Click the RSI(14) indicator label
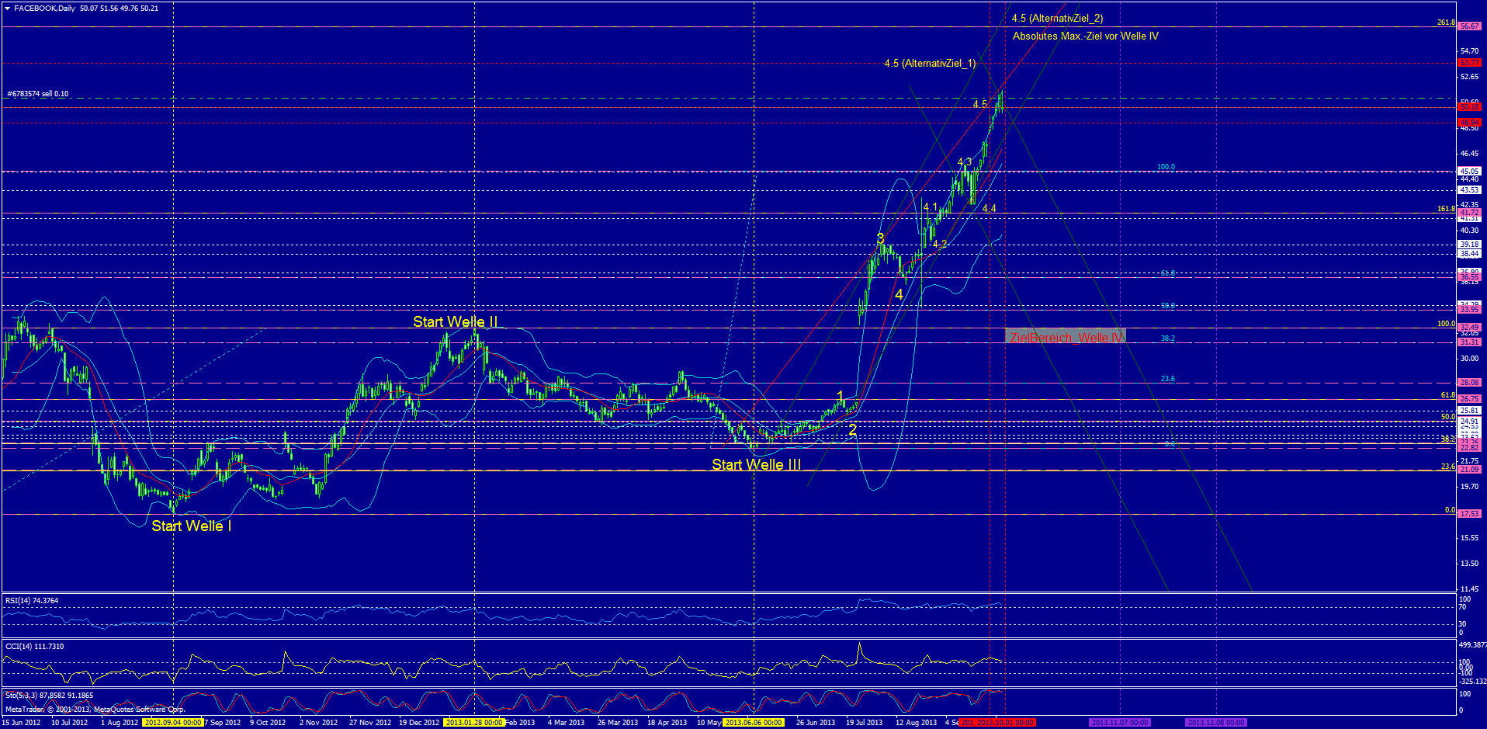The image size is (1487, 729). 32,601
